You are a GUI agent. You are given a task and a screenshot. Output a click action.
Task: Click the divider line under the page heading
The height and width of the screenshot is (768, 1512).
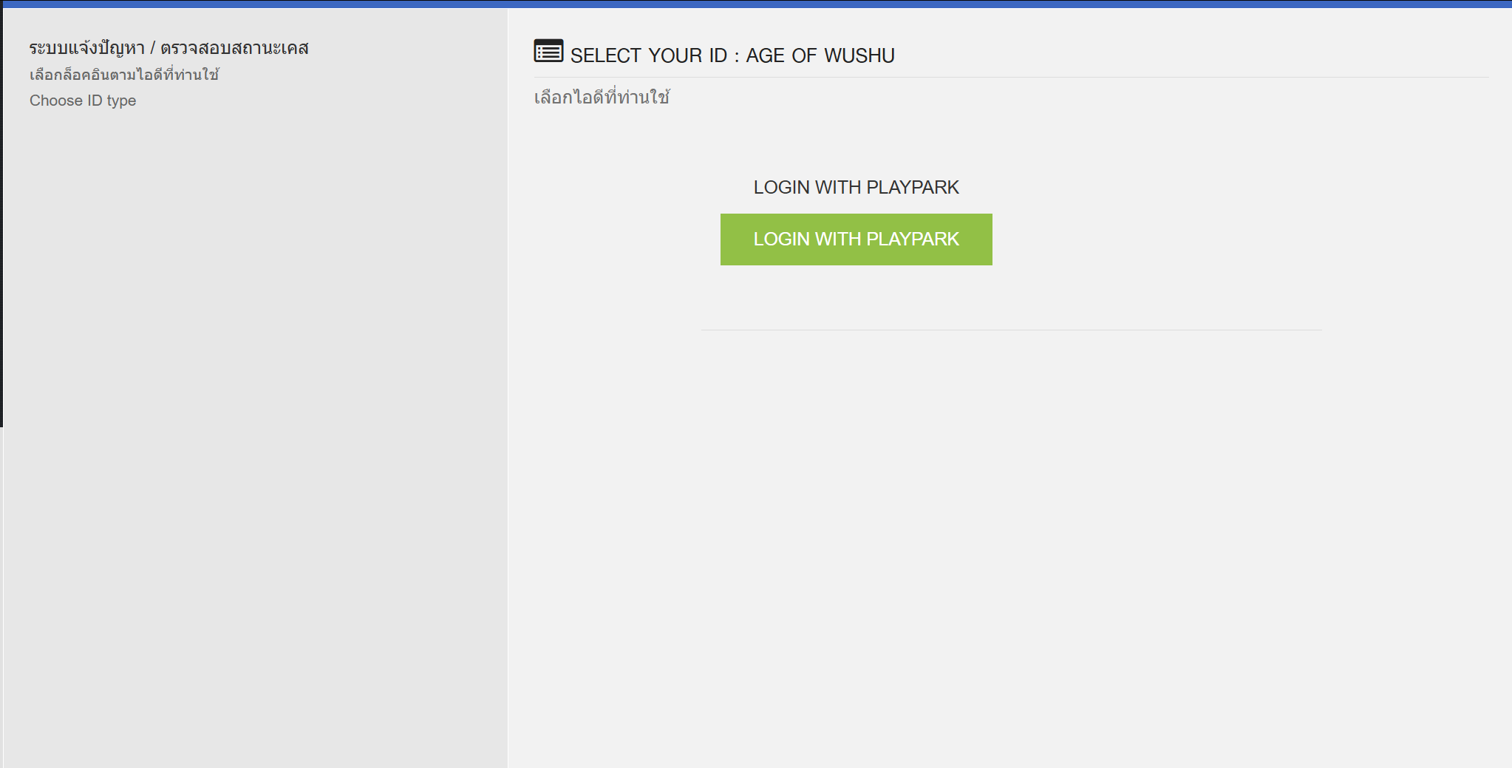pyautogui.click(x=1011, y=77)
